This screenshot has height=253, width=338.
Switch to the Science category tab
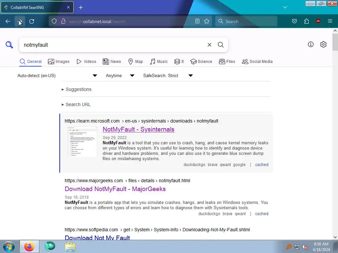click(201, 62)
